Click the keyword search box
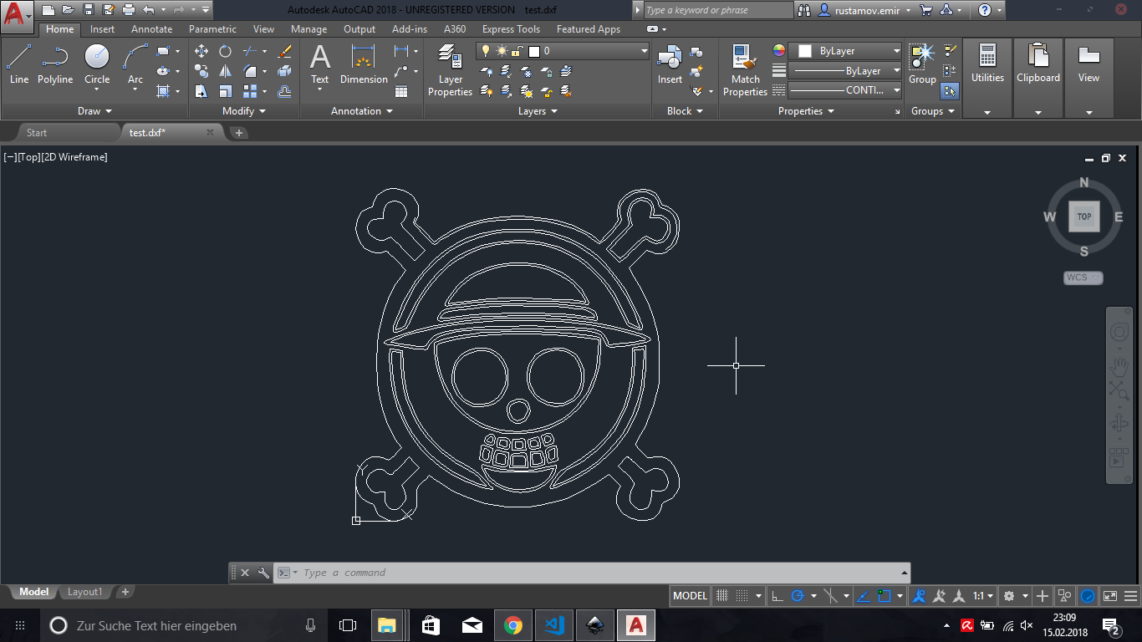 718,10
